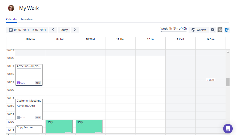Click the CM-3 issue icon

click(x=18, y=83)
